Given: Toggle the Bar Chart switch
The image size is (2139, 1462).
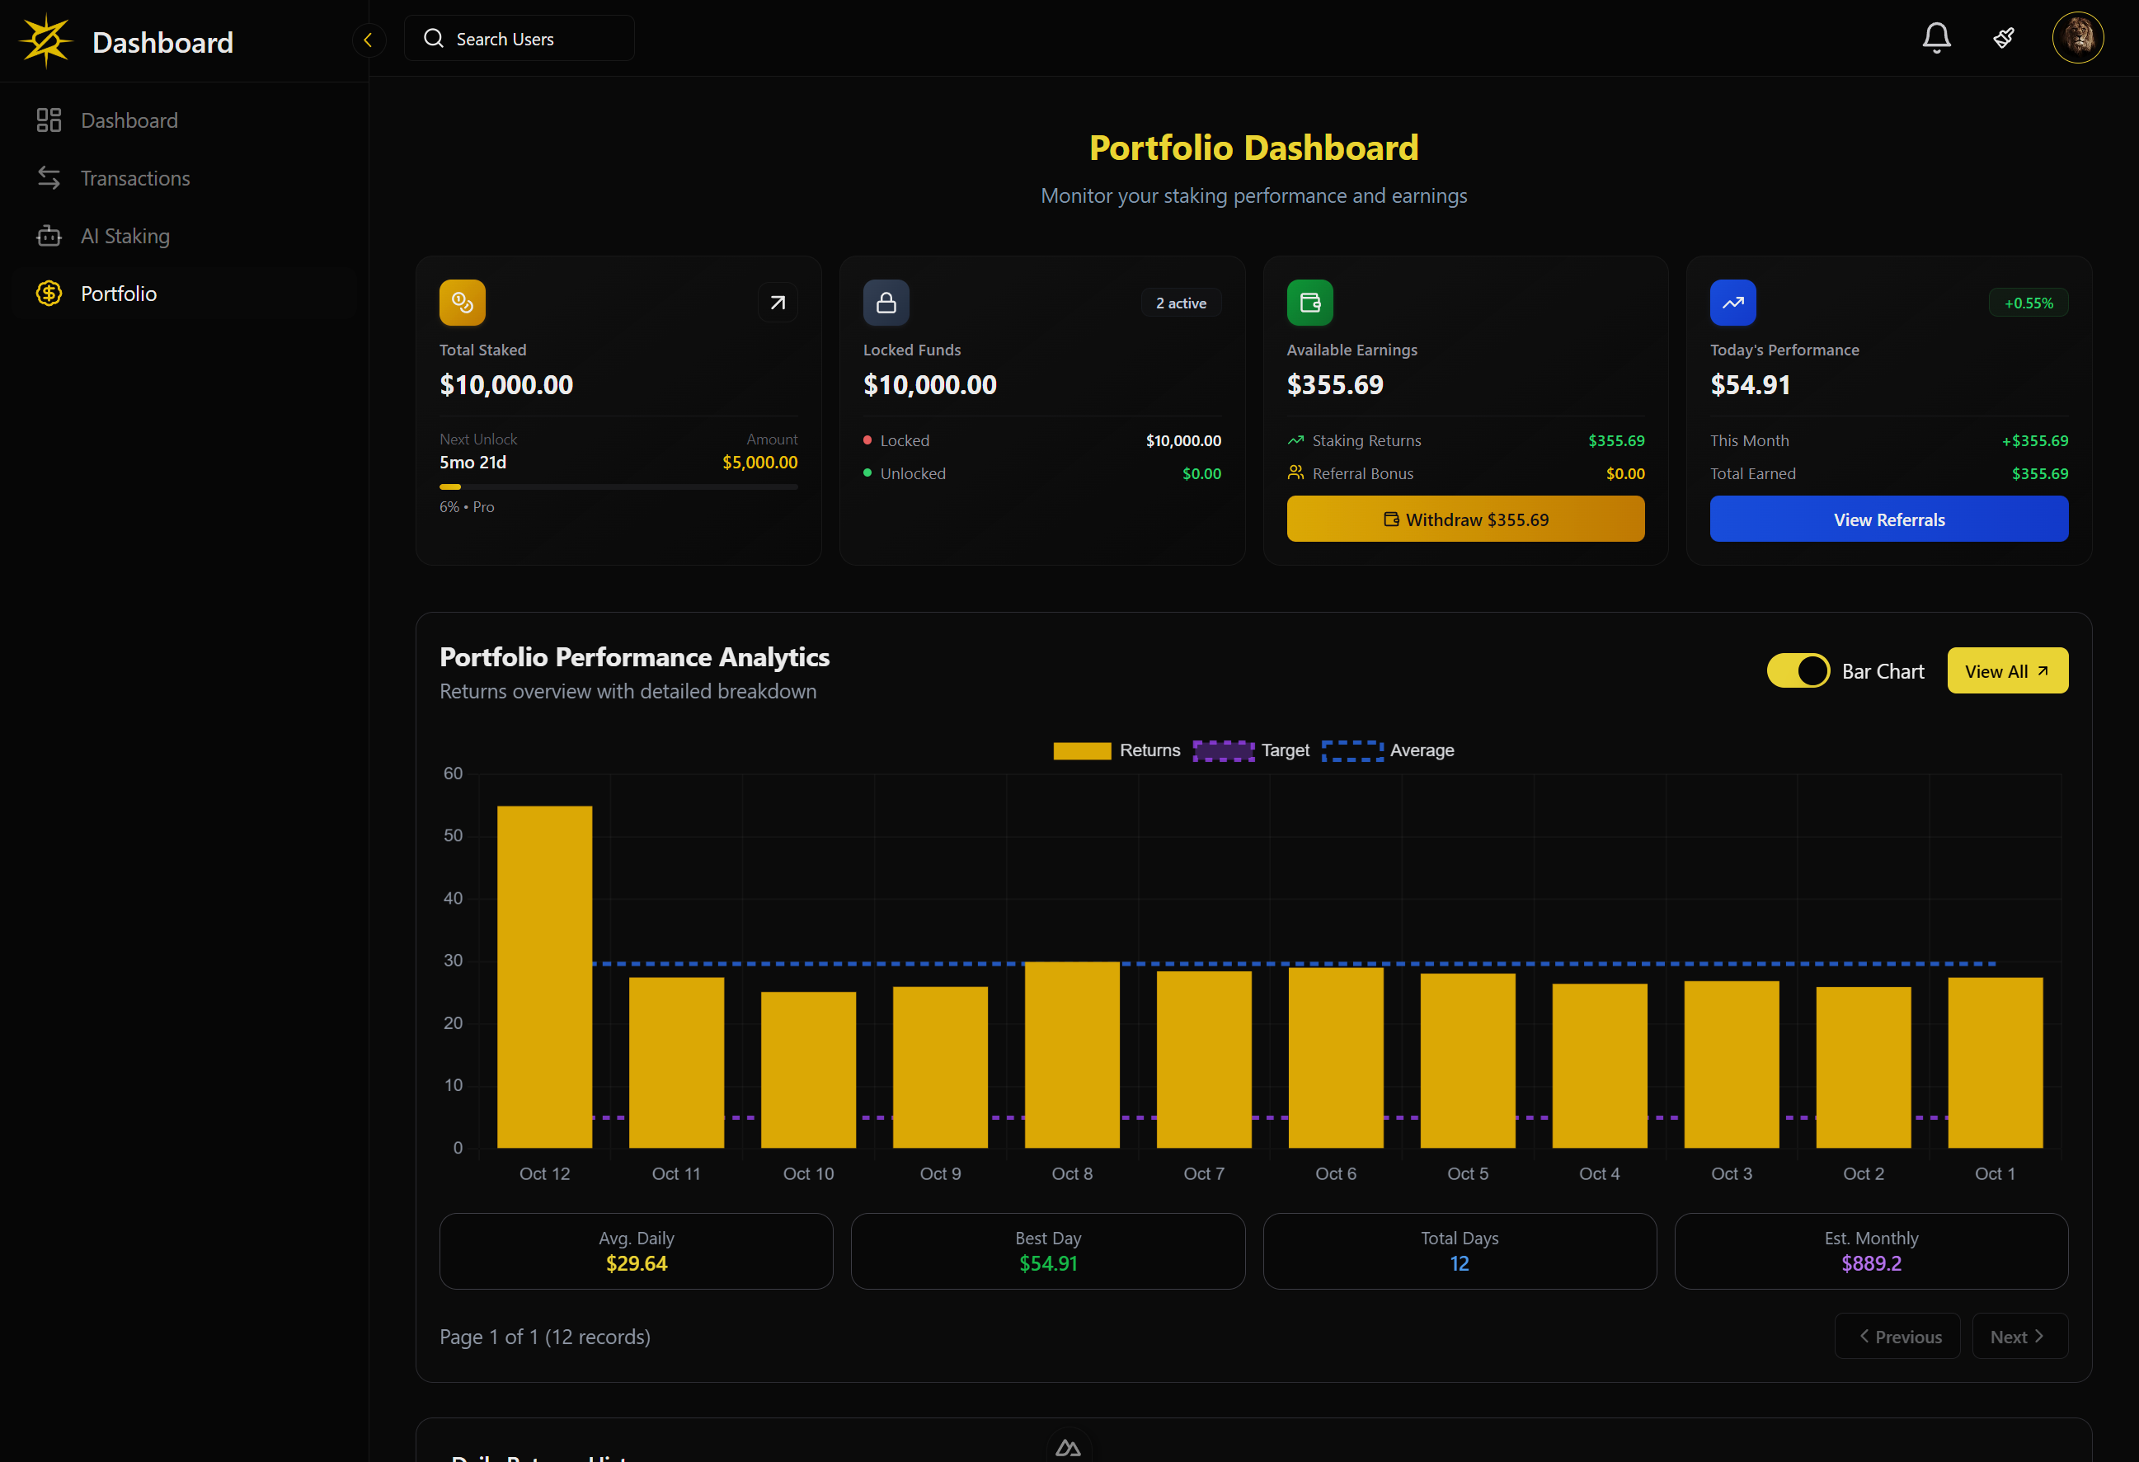Looking at the screenshot, I should tap(1798, 671).
